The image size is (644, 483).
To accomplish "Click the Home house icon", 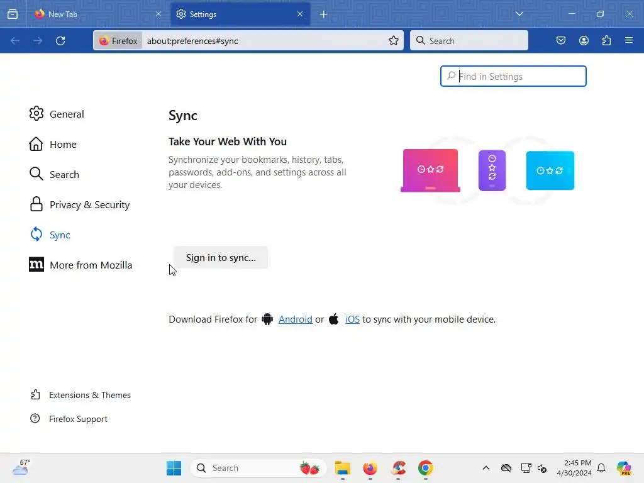I will pos(36,144).
